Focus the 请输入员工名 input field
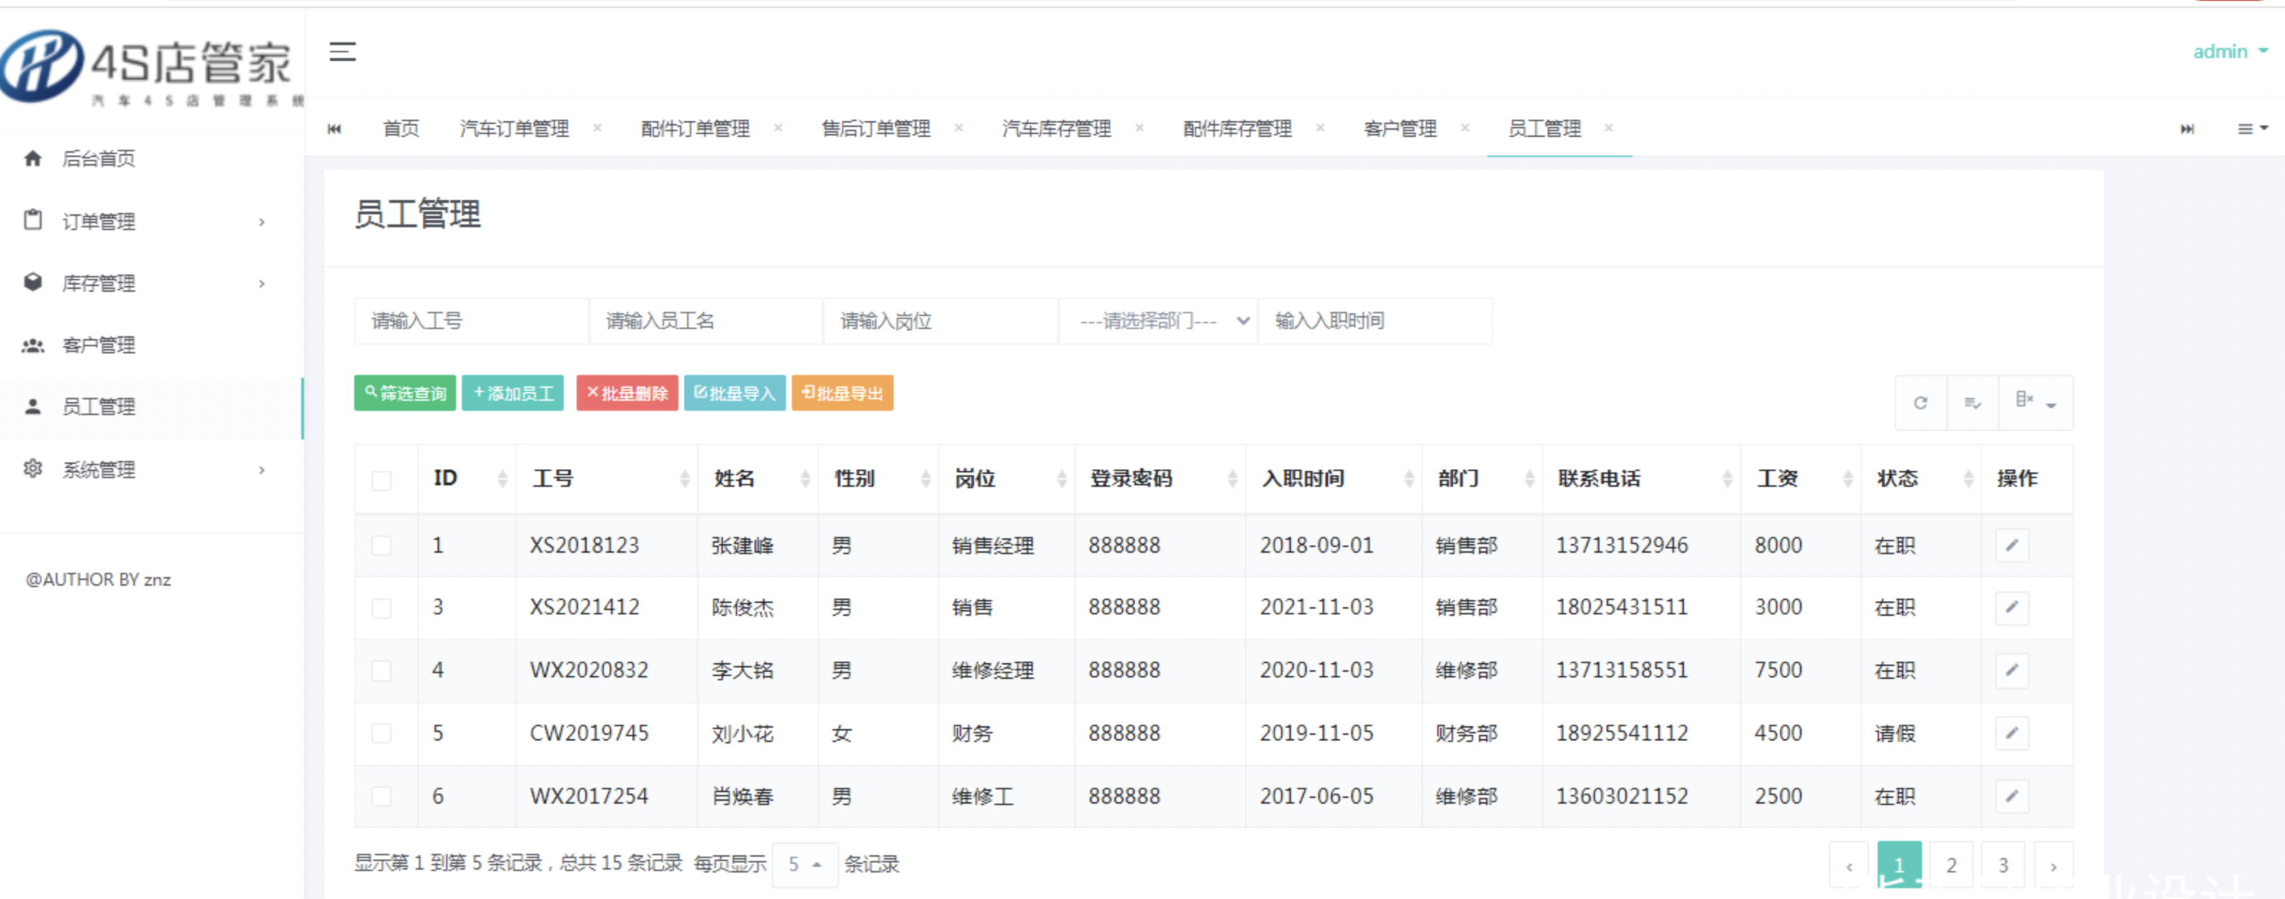The height and width of the screenshot is (899, 2285). point(706,321)
